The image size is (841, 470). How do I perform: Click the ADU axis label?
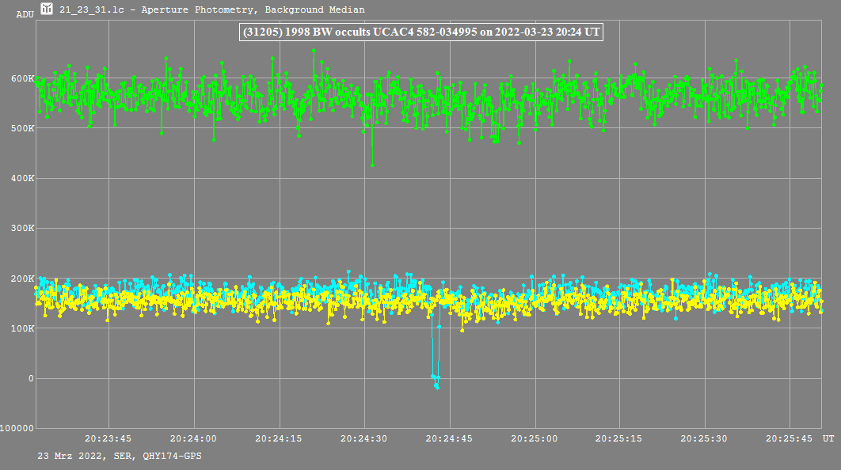(25, 14)
